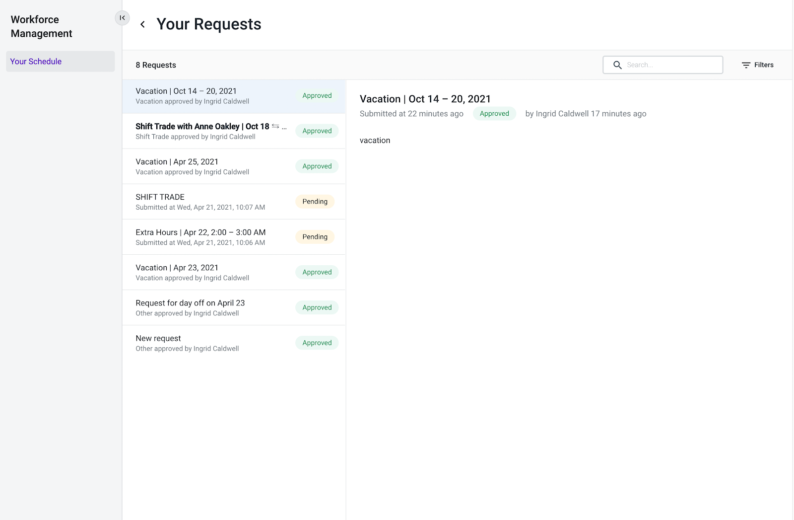794x520 pixels.
Task: Click 'Shift Trade approved by Ingrid Caldwell' subtitle
Action: (x=196, y=137)
